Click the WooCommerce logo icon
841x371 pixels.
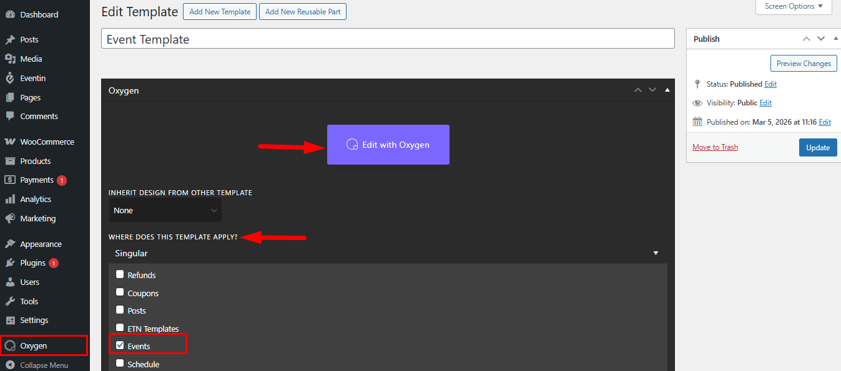pos(10,142)
